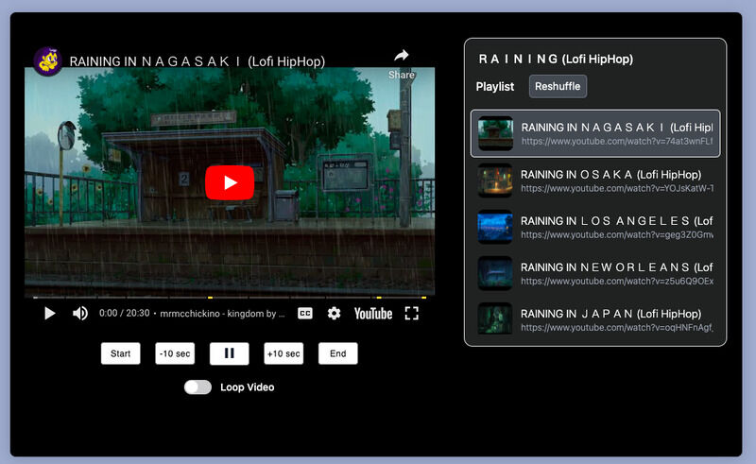This screenshot has height=464, width=756.
Task: Click the 'RAINING IN OSAKA (Lofi HipHop)' playlist title
Action: tap(610, 175)
